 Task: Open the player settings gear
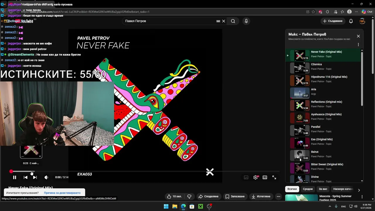click(x=255, y=177)
